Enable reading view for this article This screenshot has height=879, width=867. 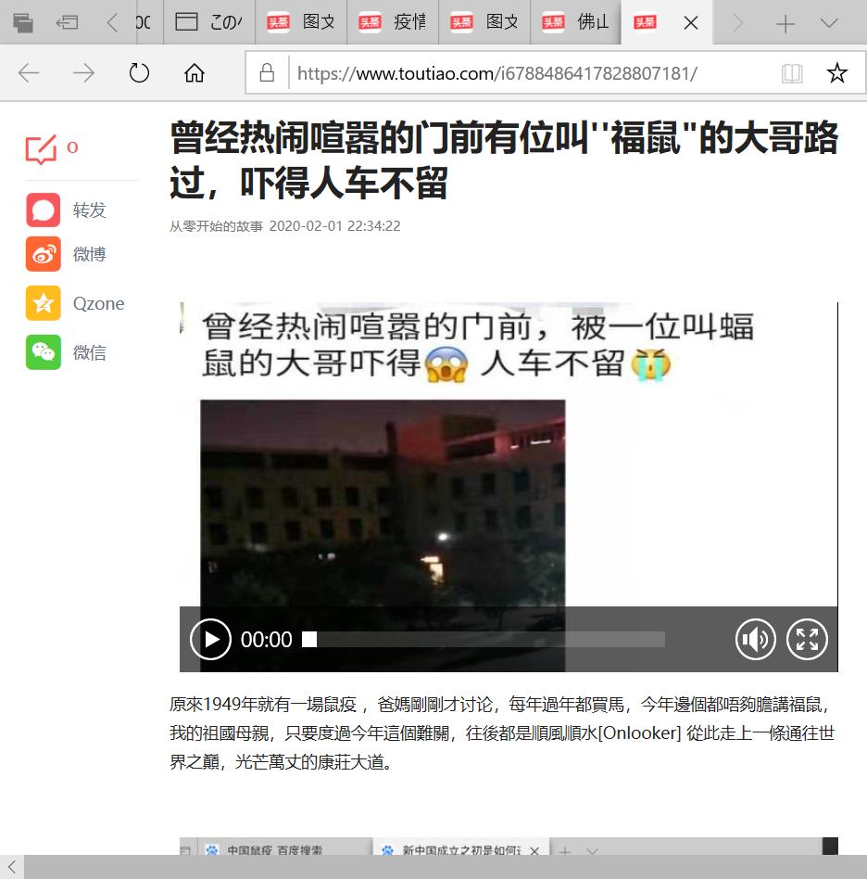pyautogui.click(x=792, y=72)
